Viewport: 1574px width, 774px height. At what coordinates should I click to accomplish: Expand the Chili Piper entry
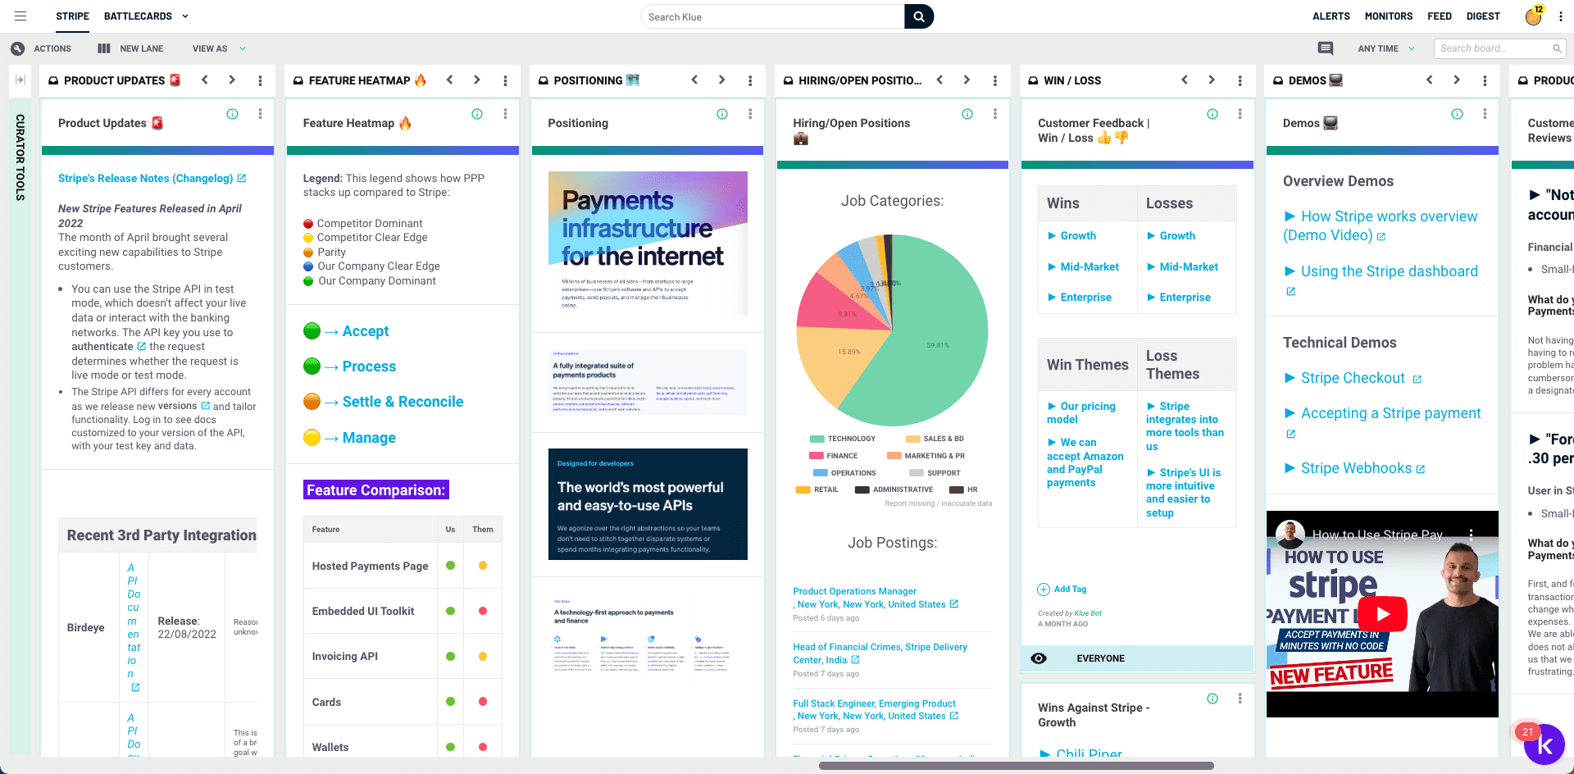tap(1080, 753)
